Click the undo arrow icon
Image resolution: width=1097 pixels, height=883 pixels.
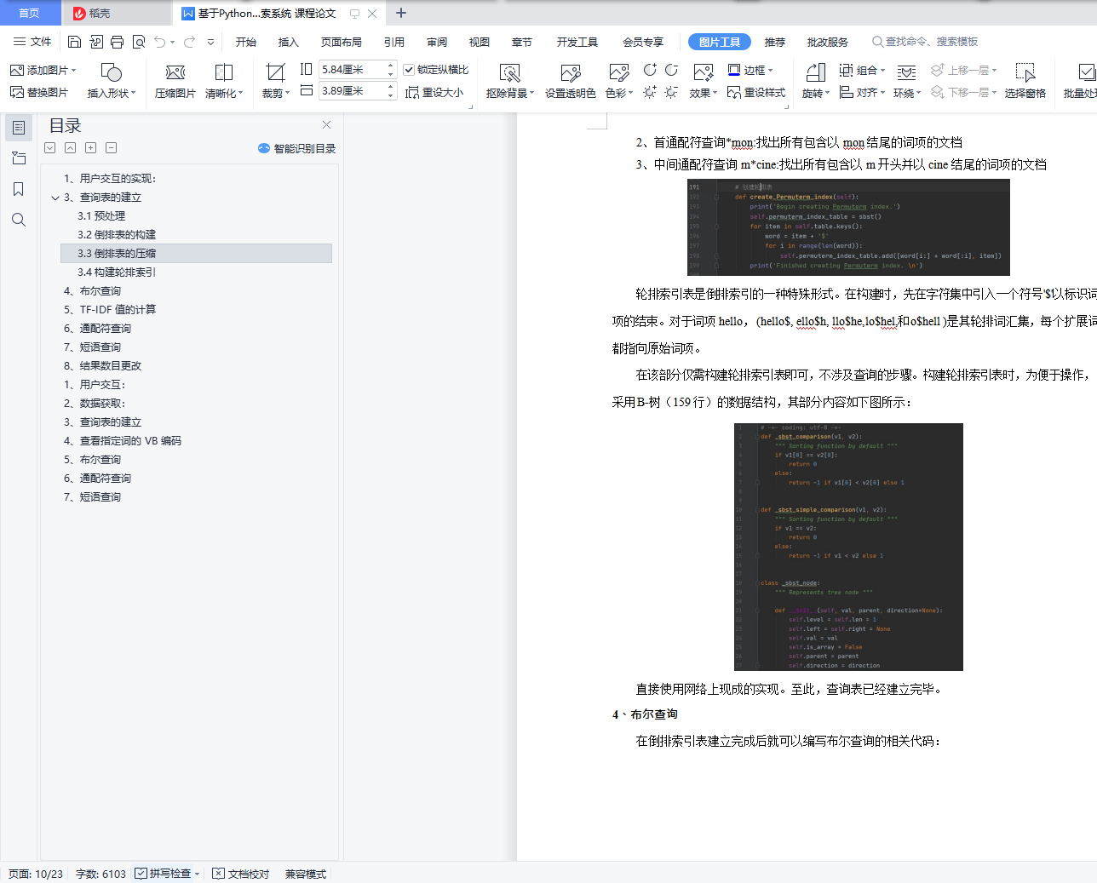tap(159, 42)
